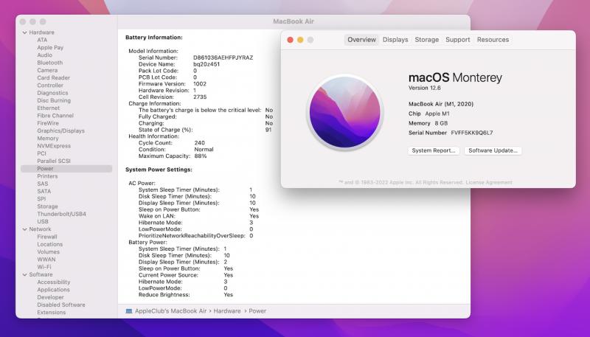The width and height of the screenshot is (590, 337).
Task: Select ATA in the Hardware list
Action: (42, 40)
